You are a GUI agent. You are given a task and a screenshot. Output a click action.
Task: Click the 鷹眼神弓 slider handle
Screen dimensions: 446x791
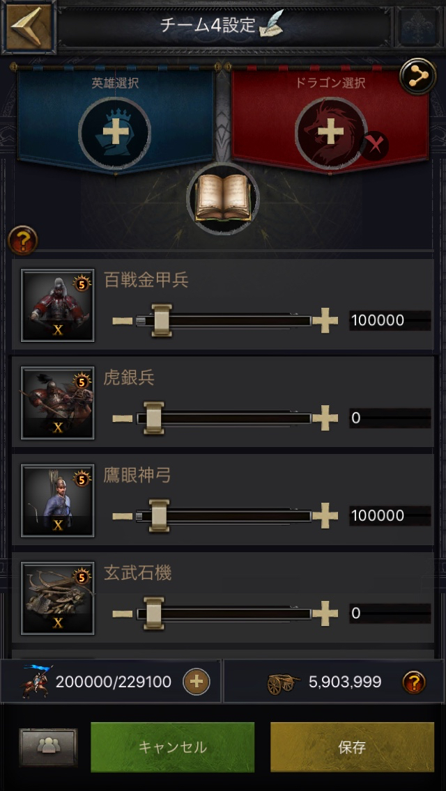(x=159, y=515)
